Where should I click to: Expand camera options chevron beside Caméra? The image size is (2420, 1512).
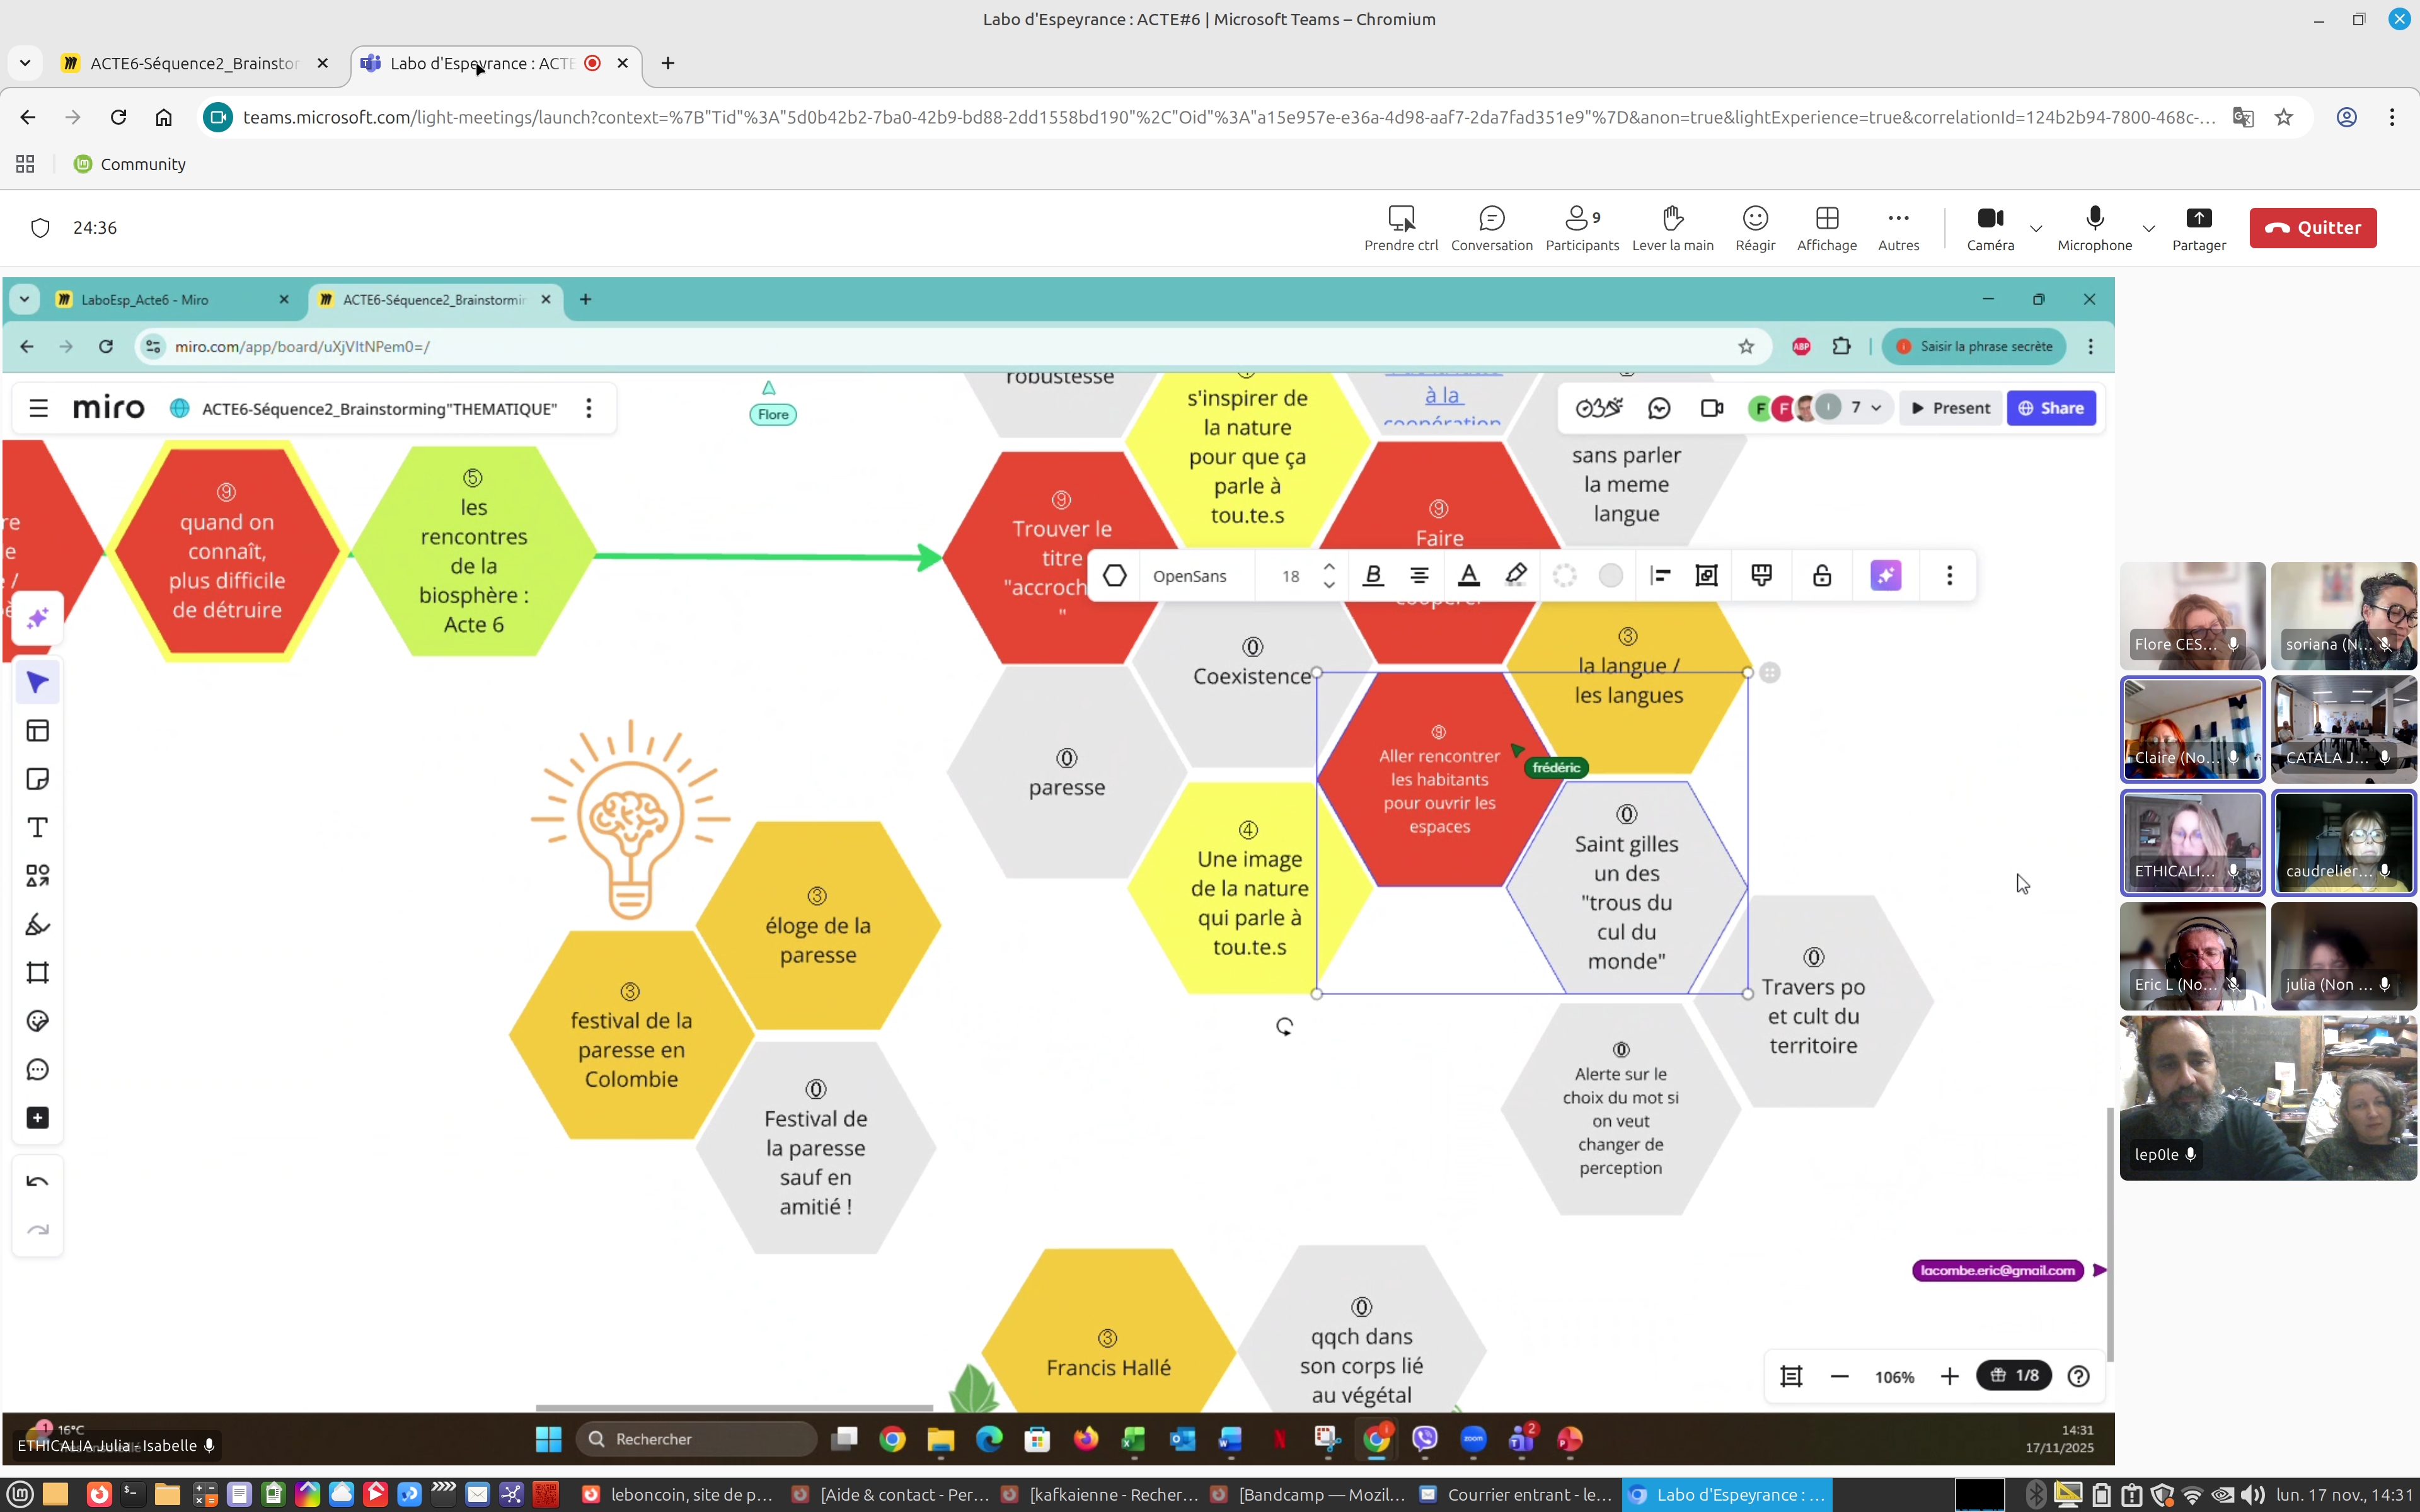click(2036, 229)
